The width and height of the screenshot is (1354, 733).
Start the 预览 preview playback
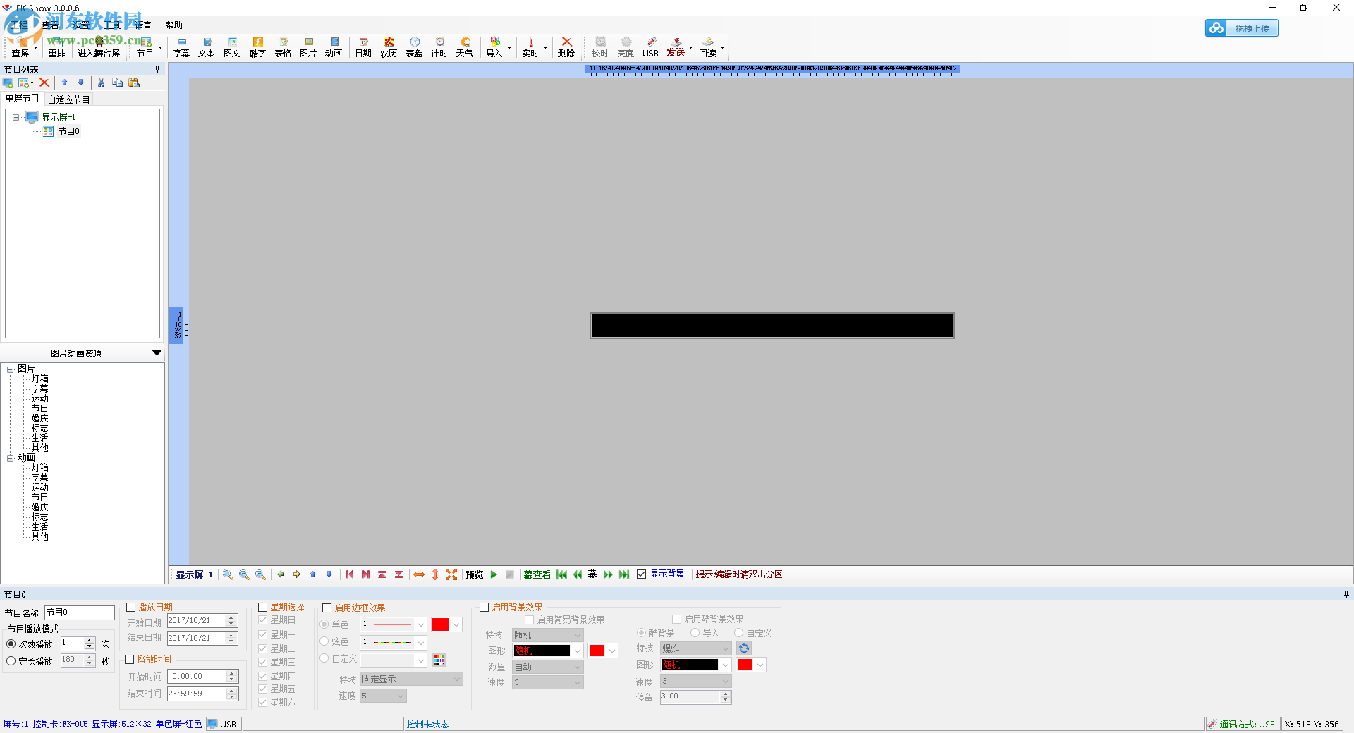point(494,574)
